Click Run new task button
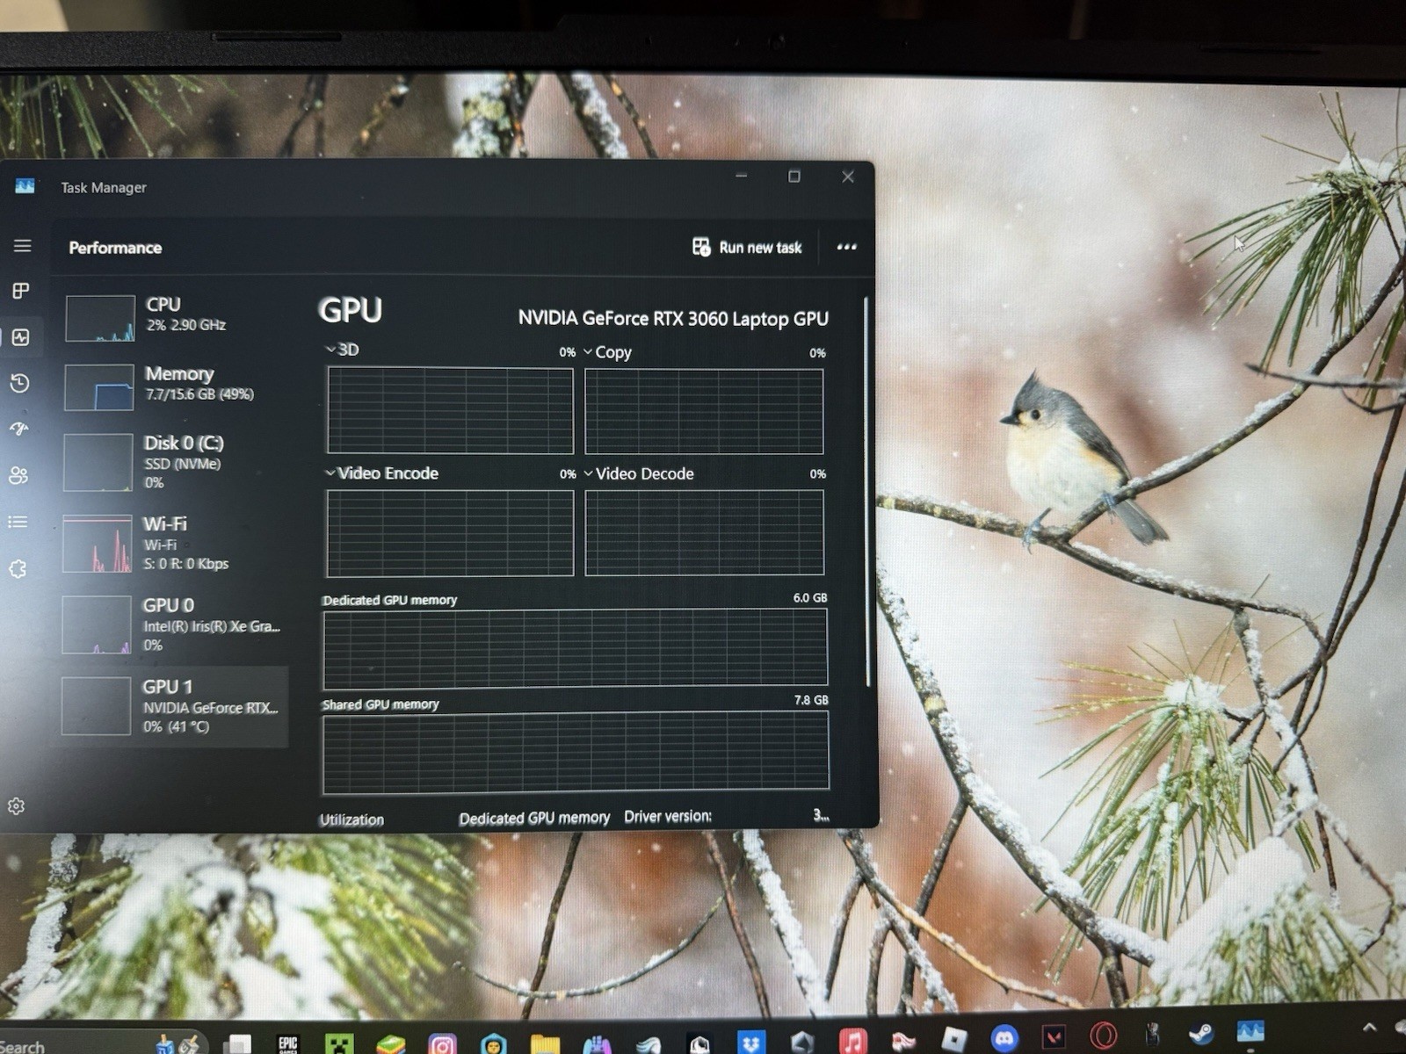This screenshot has width=1406, height=1054. (x=747, y=248)
